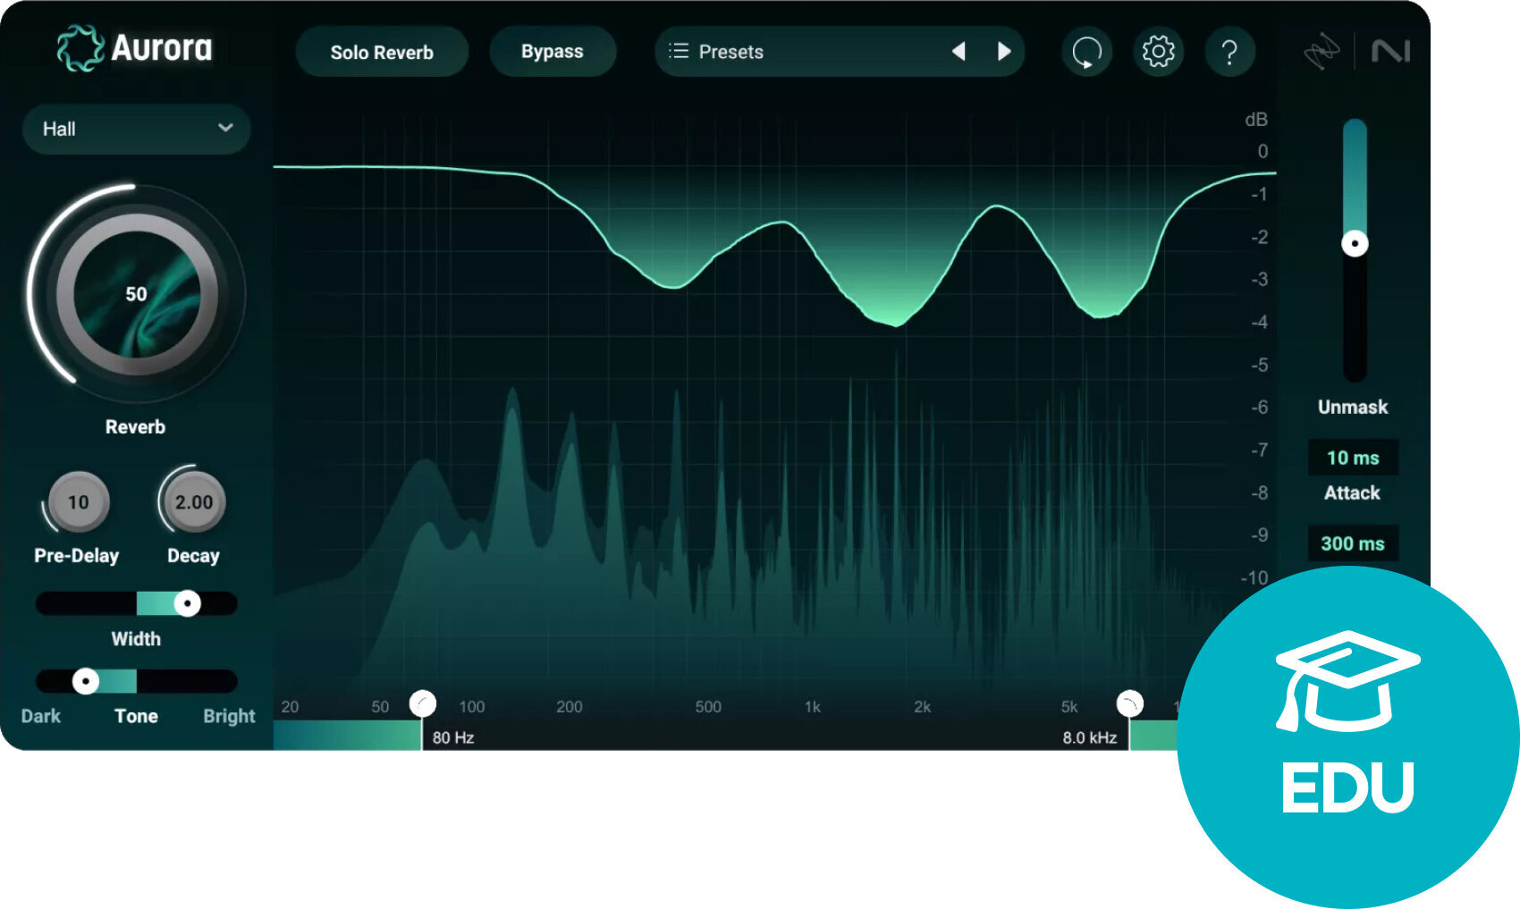Click the Native Instruments logo

click(1389, 51)
